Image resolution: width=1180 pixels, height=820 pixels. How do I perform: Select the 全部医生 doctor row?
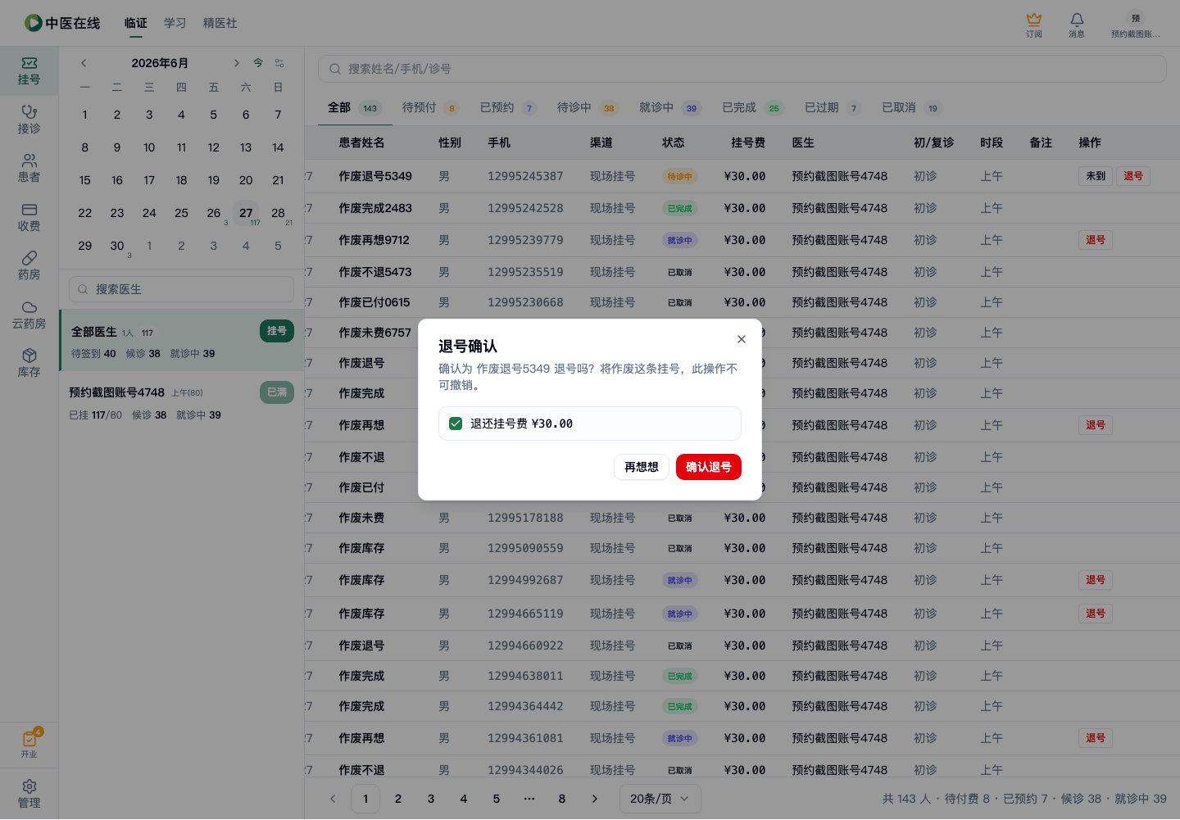click(x=181, y=341)
